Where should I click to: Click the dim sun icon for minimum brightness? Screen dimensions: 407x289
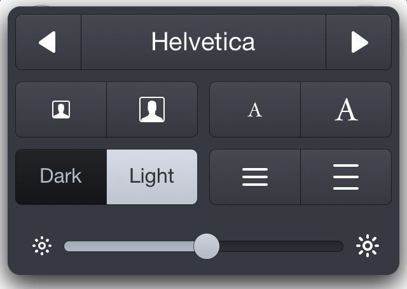click(42, 246)
